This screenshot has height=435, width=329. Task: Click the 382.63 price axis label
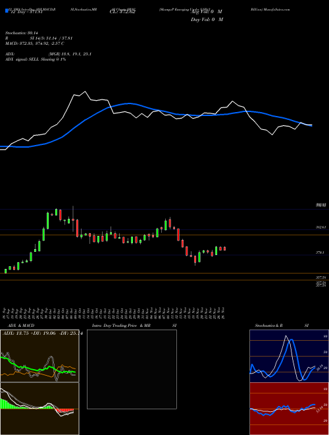tap(321, 227)
